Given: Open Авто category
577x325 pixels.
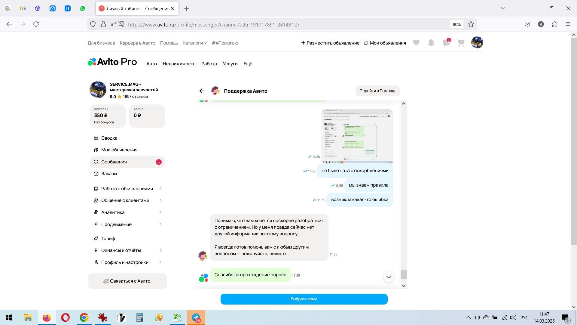Looking at the screenshot, I should pyautogui.click(x=151, y=64).
